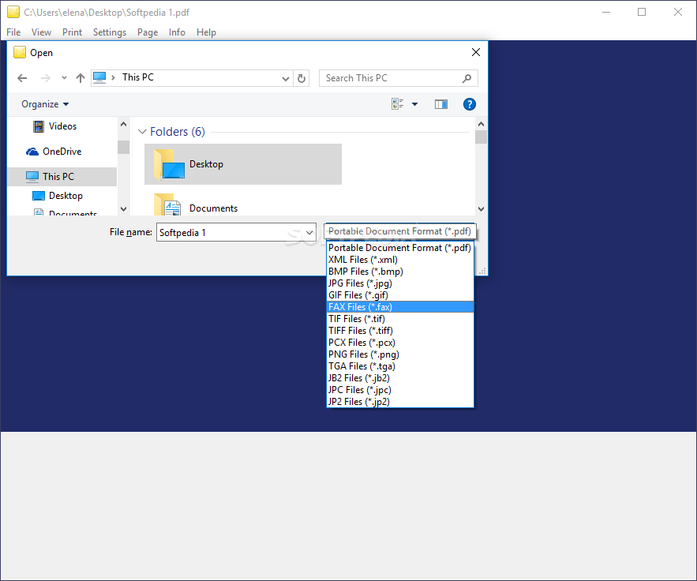Choose JP2 Files (*.jp2)

[x=400, y=402]
